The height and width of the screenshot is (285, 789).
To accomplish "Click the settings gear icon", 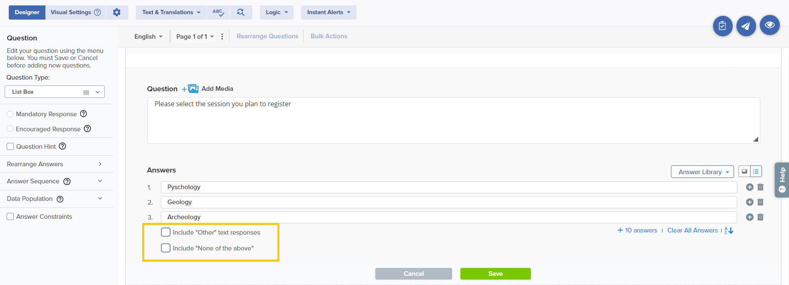I will point(117,12).
